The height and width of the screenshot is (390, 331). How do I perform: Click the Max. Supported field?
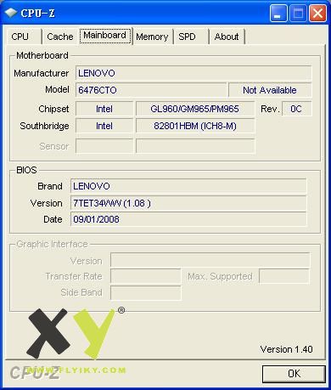point(284,276)
